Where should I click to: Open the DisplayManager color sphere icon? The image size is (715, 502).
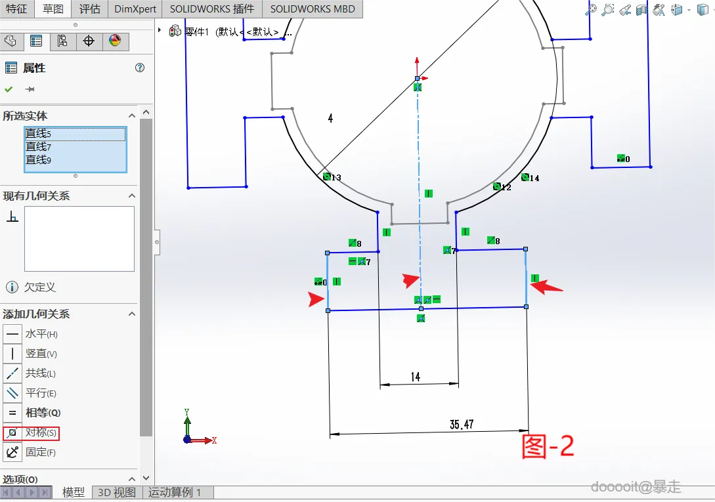[x=115, y=41]
